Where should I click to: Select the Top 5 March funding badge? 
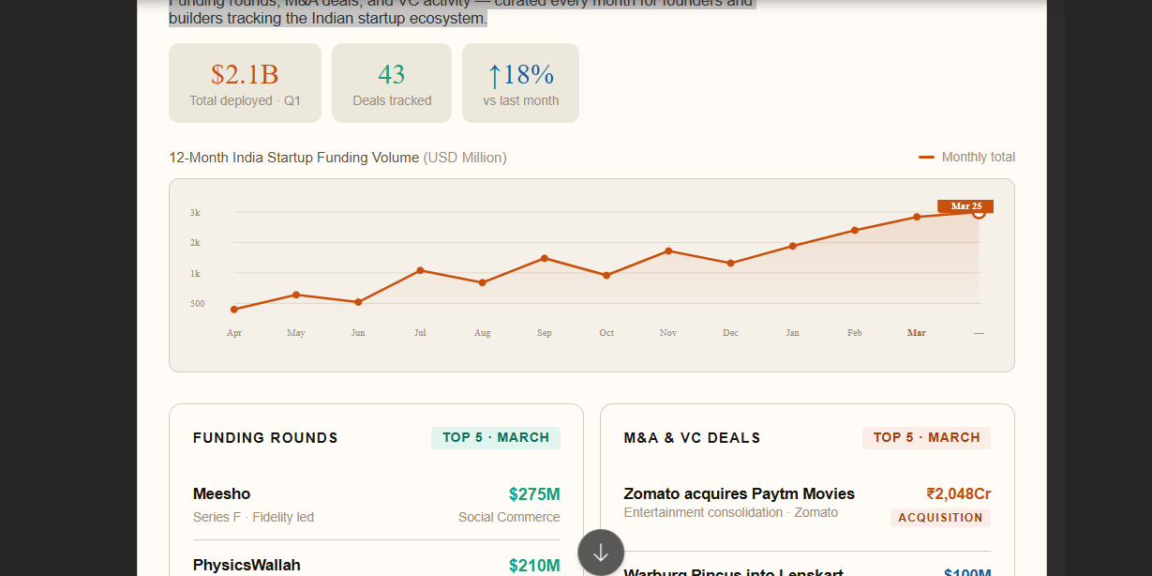tap(496, 438)
